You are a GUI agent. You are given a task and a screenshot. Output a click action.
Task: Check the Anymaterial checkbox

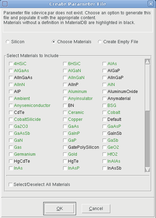pos(104,99)
